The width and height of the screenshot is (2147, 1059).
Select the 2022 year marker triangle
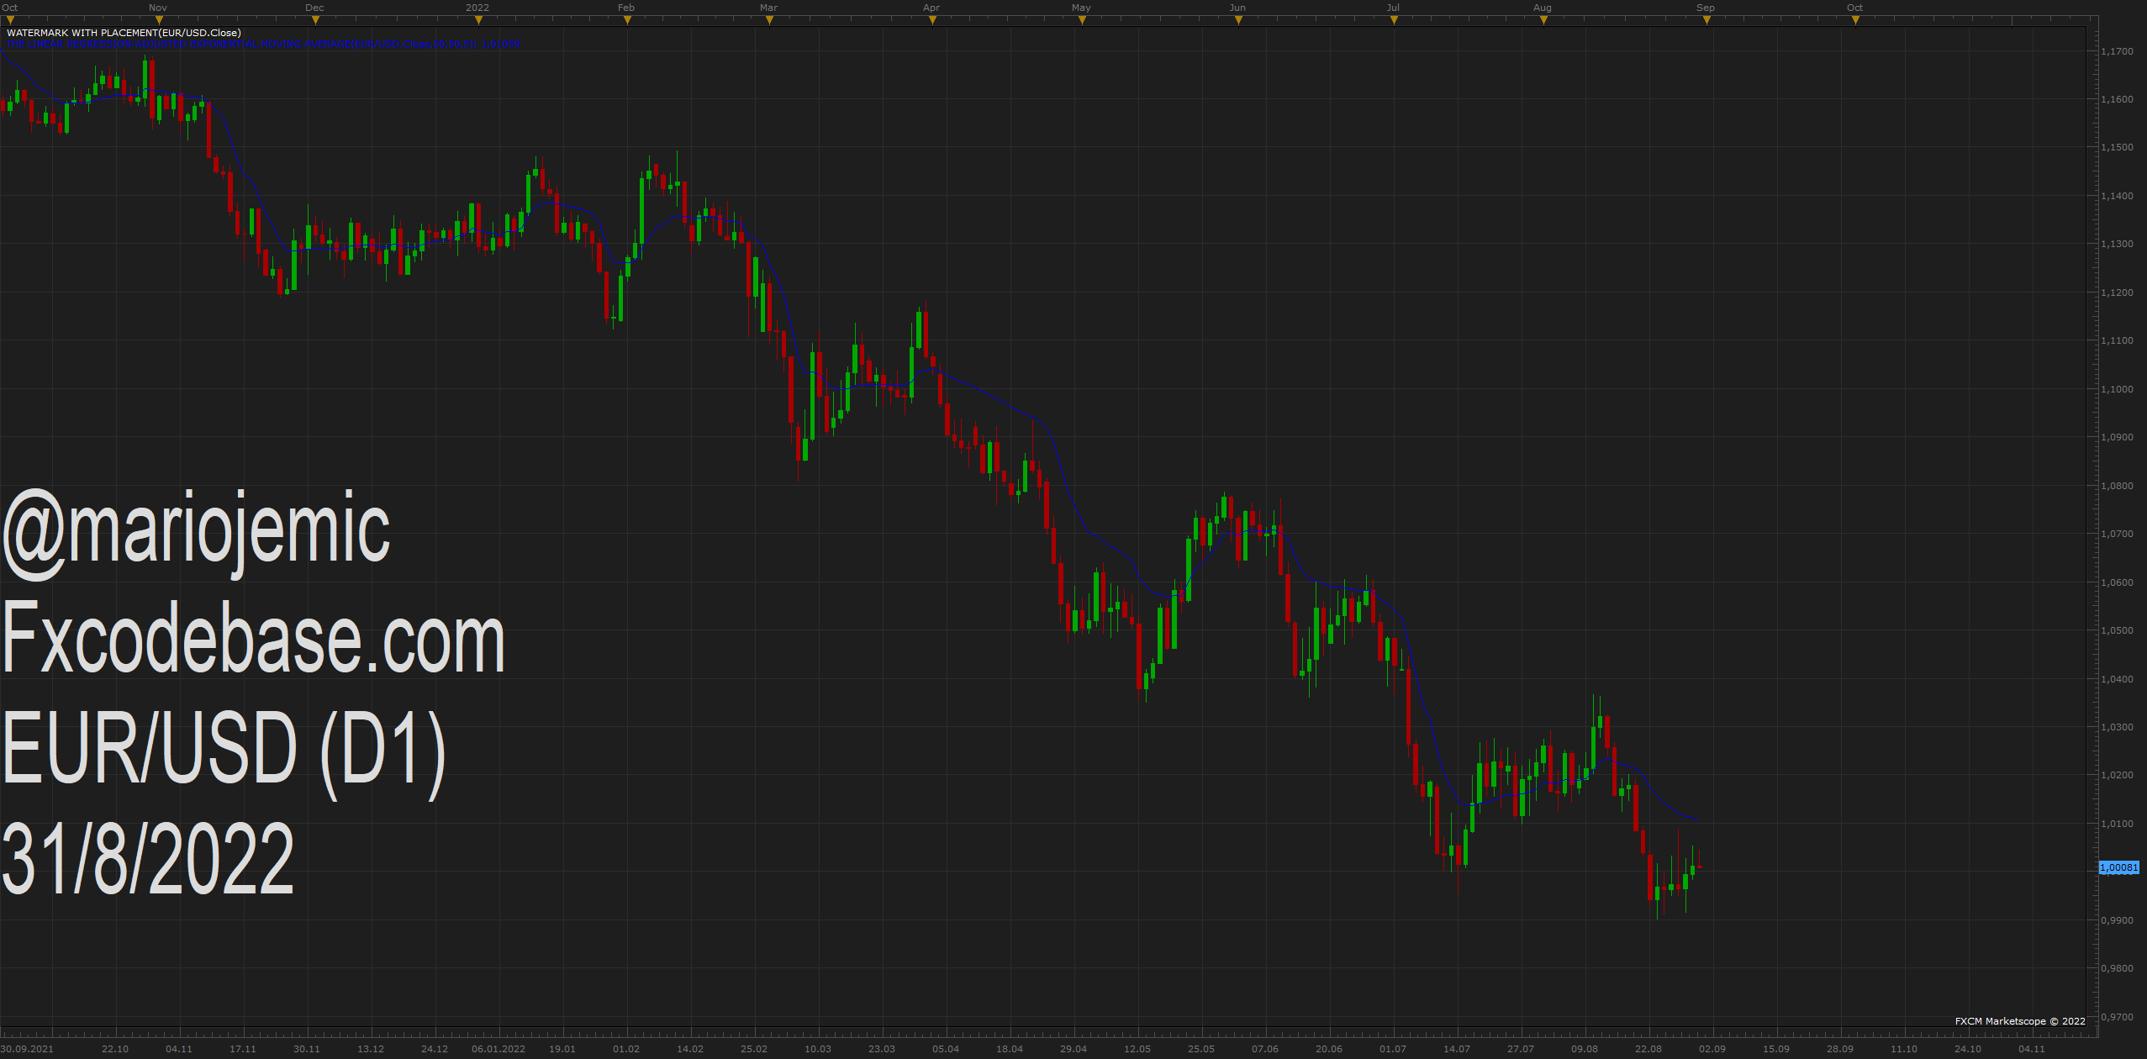tap(478, 20)
